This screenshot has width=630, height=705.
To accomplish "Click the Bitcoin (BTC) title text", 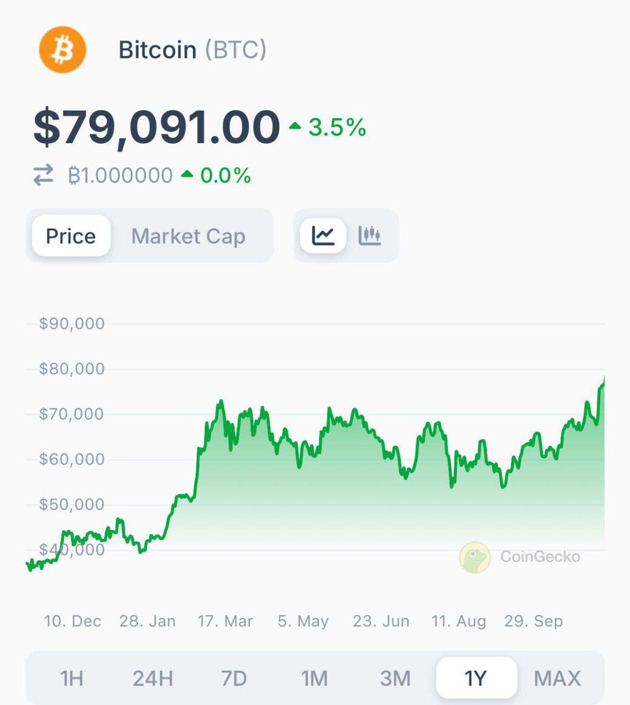I will coord(193,50).
